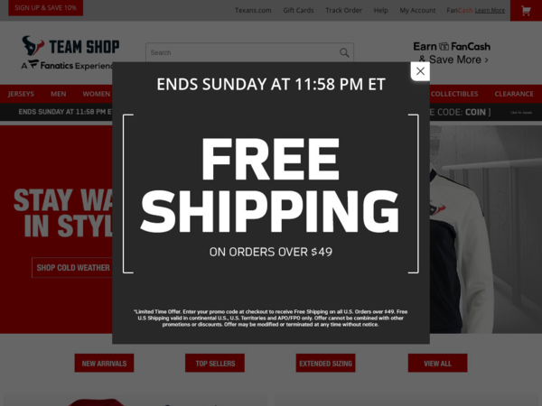Open the Help link

[380, 10]
